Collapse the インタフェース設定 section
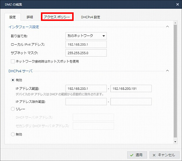 [167, 26]
